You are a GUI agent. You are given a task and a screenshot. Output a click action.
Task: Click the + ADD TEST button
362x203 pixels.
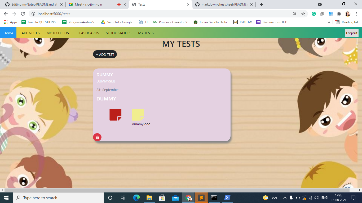(x=105, y=54)
